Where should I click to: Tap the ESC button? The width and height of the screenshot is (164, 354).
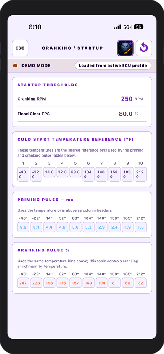(20, 48)
